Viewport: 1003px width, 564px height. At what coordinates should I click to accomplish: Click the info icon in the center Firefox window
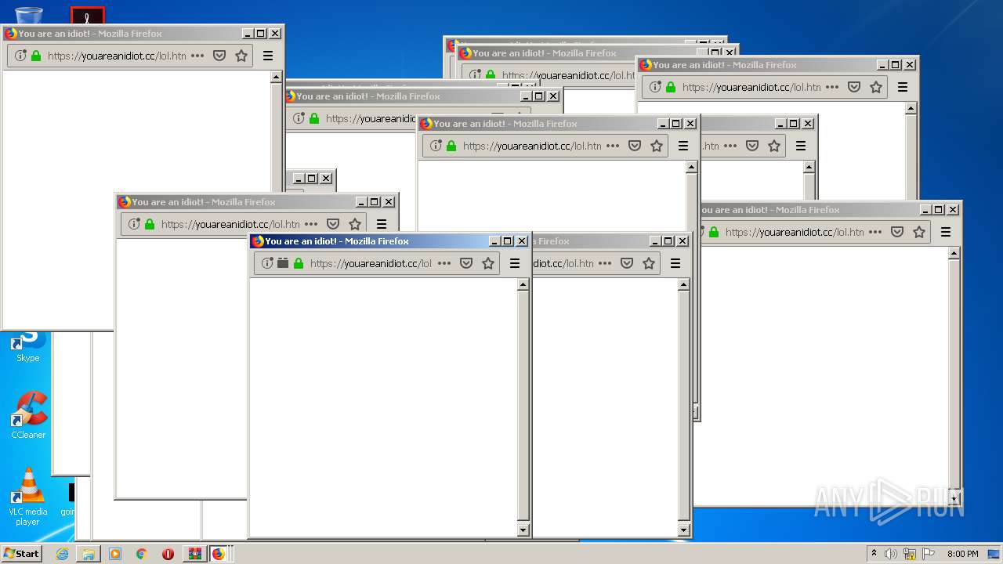(x=436, y=146)
